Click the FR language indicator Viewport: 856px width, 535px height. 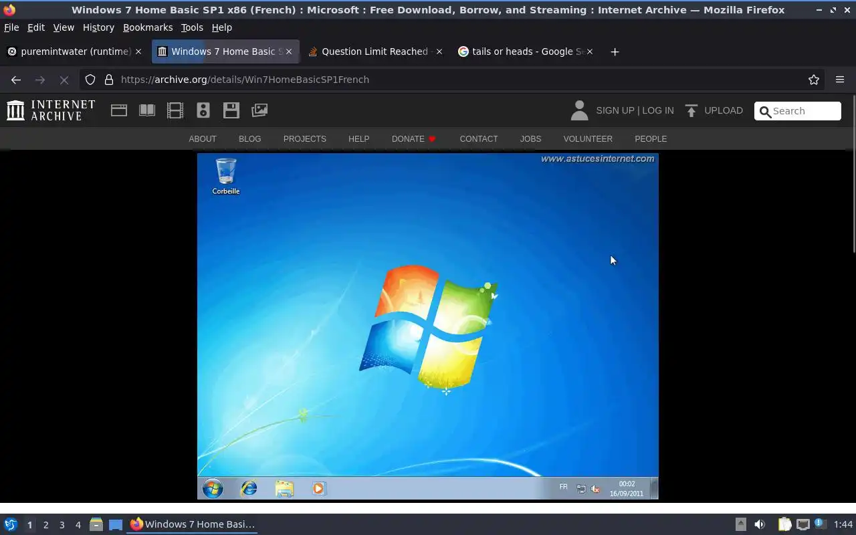click(x=563, y=487)
